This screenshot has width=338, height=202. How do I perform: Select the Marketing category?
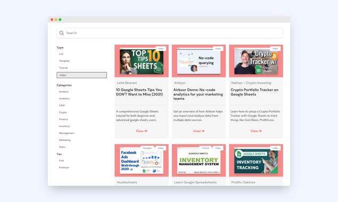[64, 140]
